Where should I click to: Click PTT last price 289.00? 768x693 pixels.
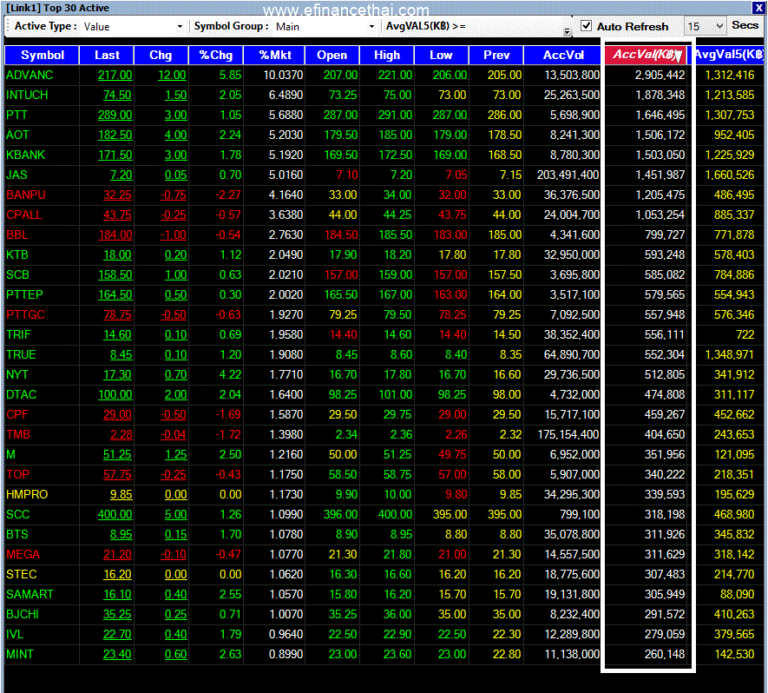pyautogui.click(x=115, y=115)
